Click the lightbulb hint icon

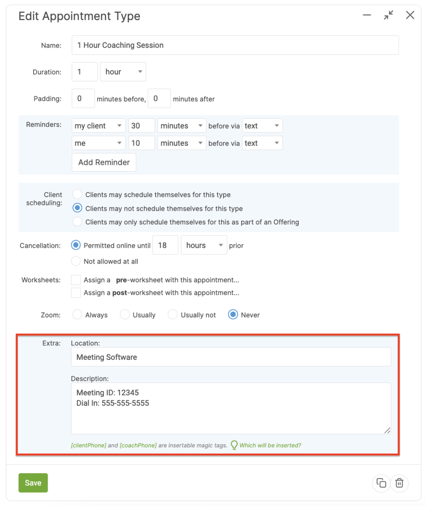click(234, 445)
